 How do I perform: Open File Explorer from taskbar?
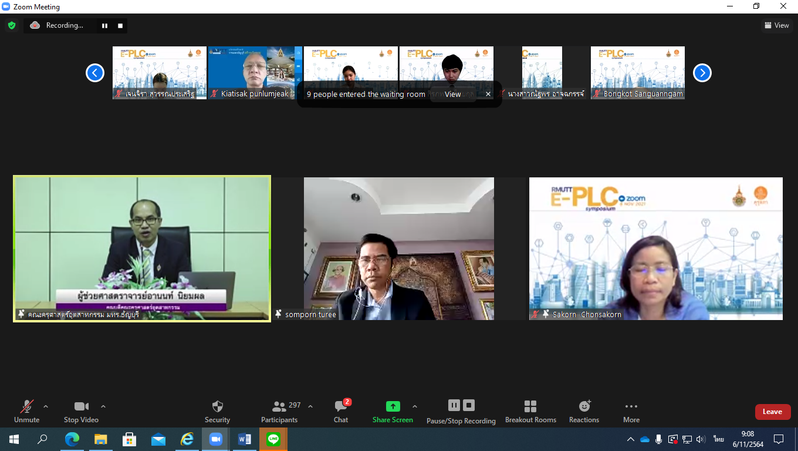101,439
